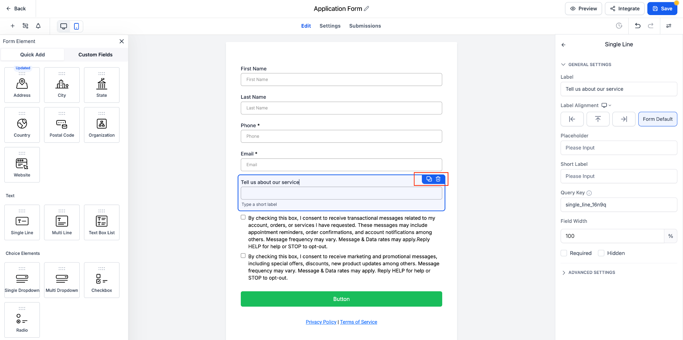This screenshot has height=340, width=683.
Task: Click the duplicate field icon
Action: point(429,179)
